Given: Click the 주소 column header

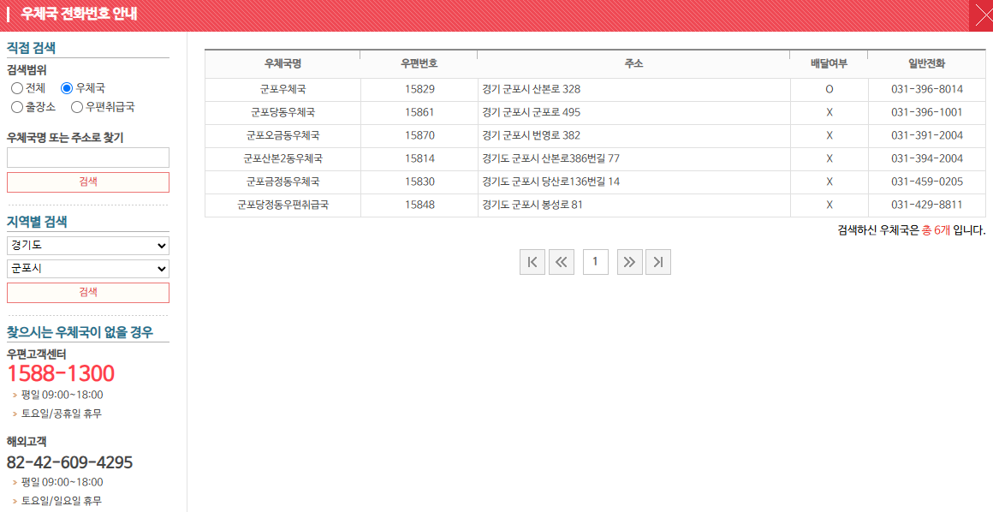Looking at the screenshot, I should coord(634,64).
